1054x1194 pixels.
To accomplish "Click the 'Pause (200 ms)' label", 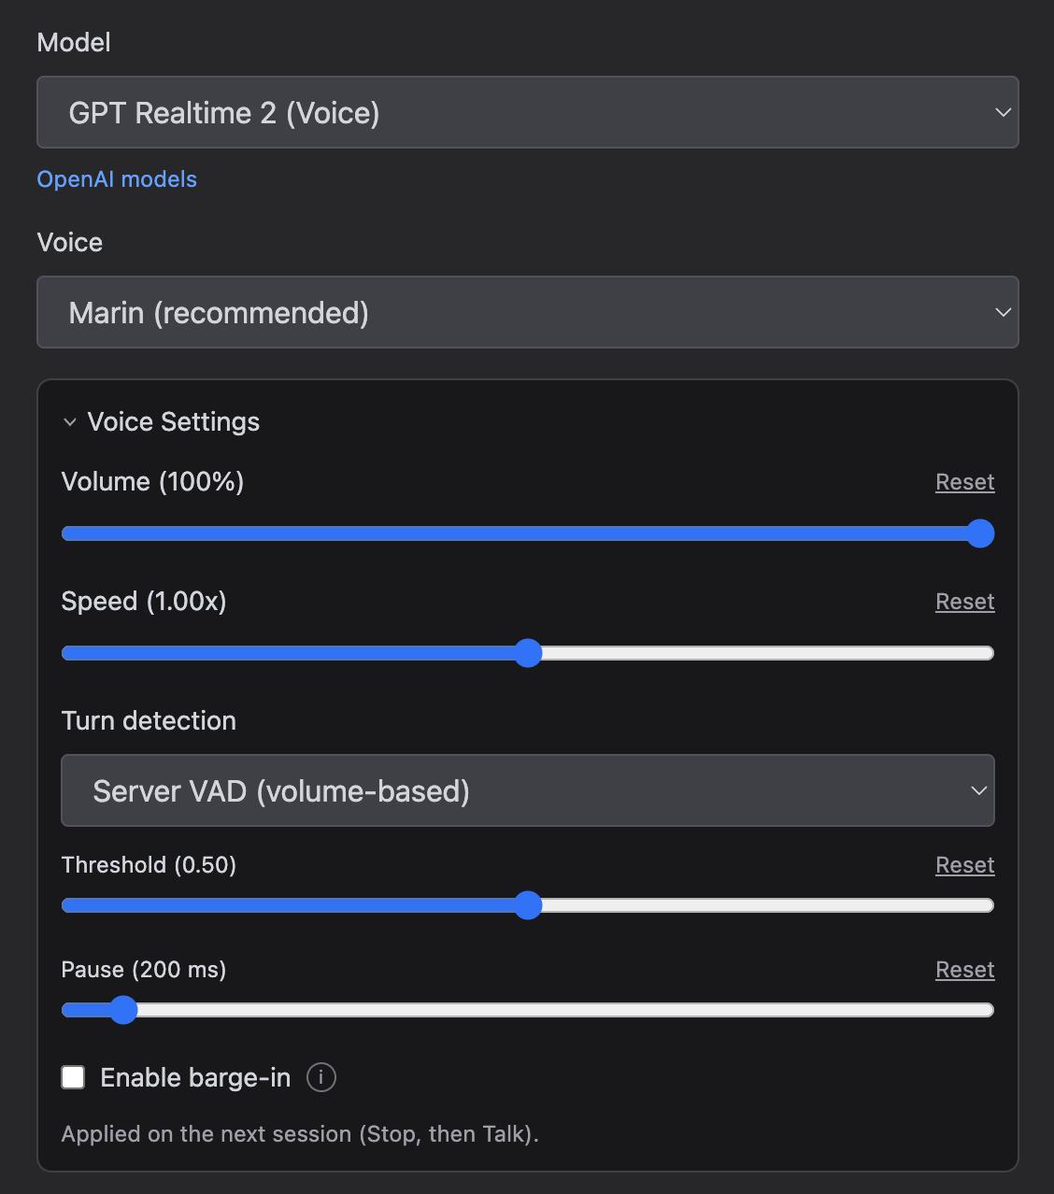I will coord(144,970).
